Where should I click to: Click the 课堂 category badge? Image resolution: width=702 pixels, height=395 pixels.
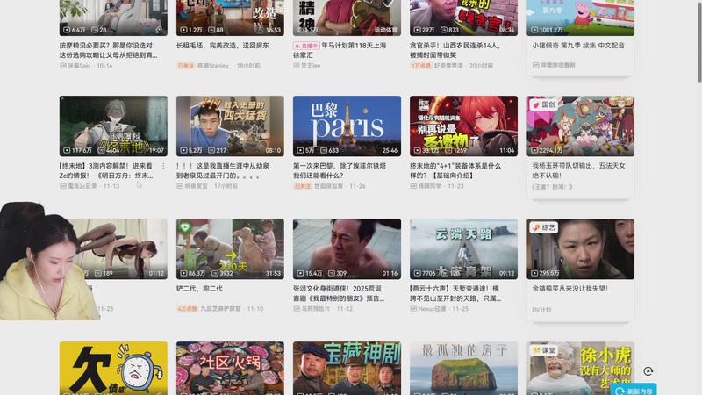[544, 350]
